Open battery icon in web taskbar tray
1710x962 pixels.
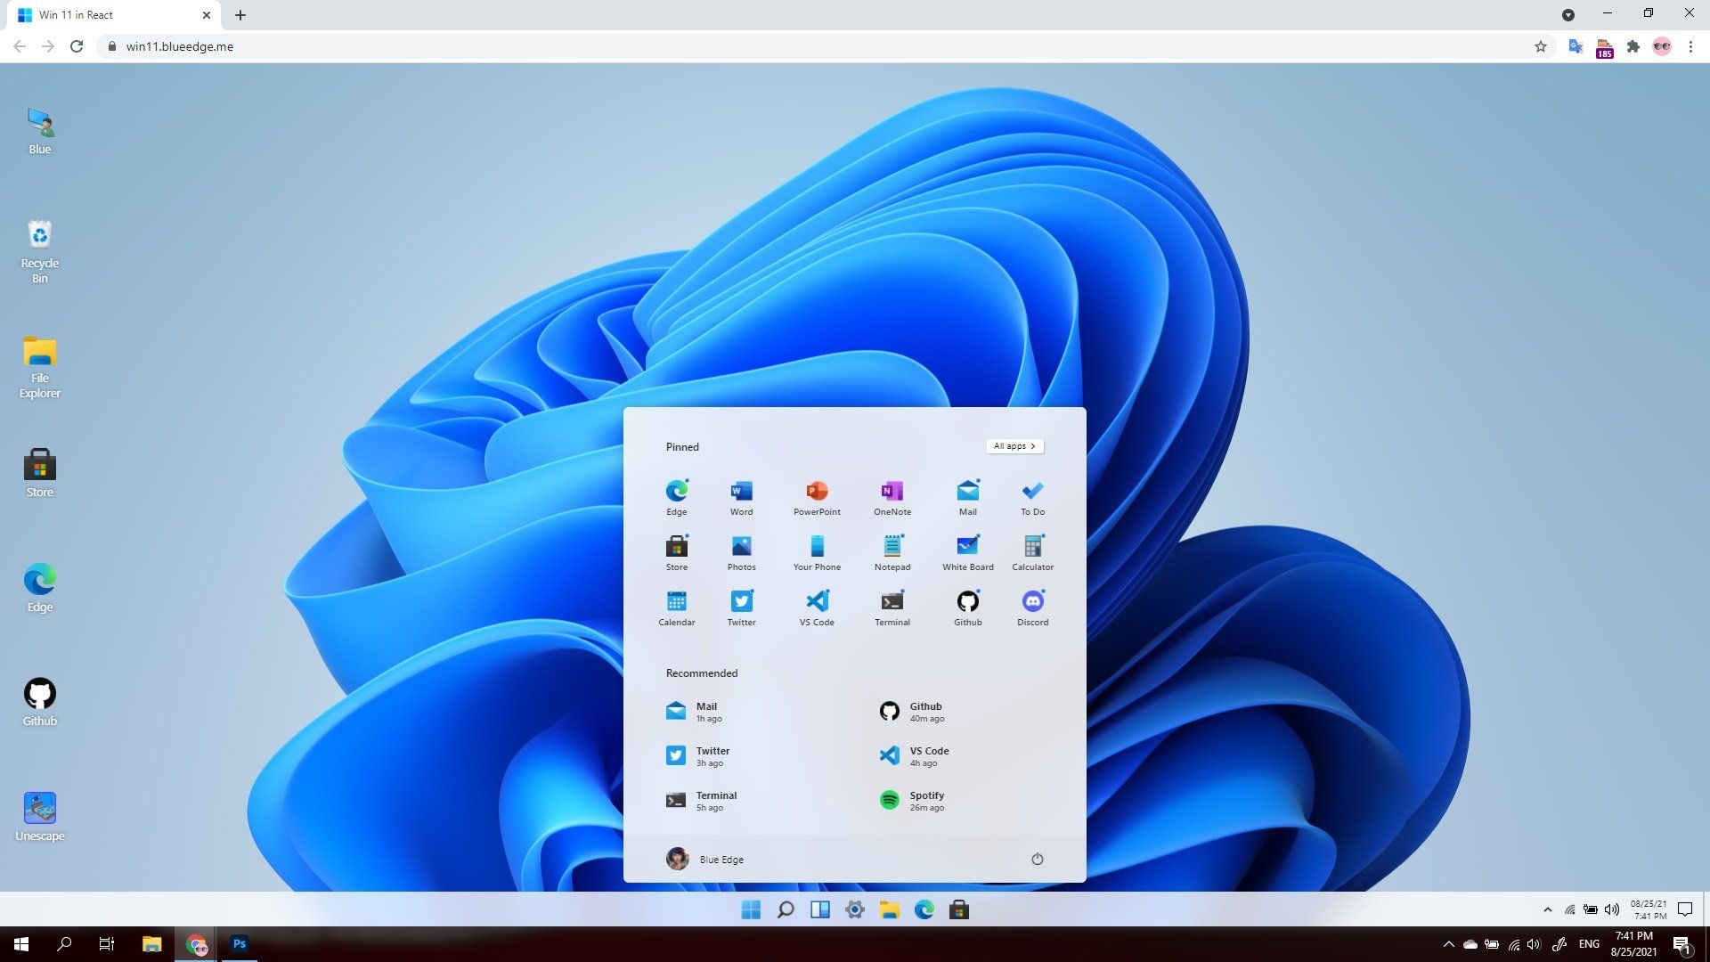click(x=1591, y=909)
